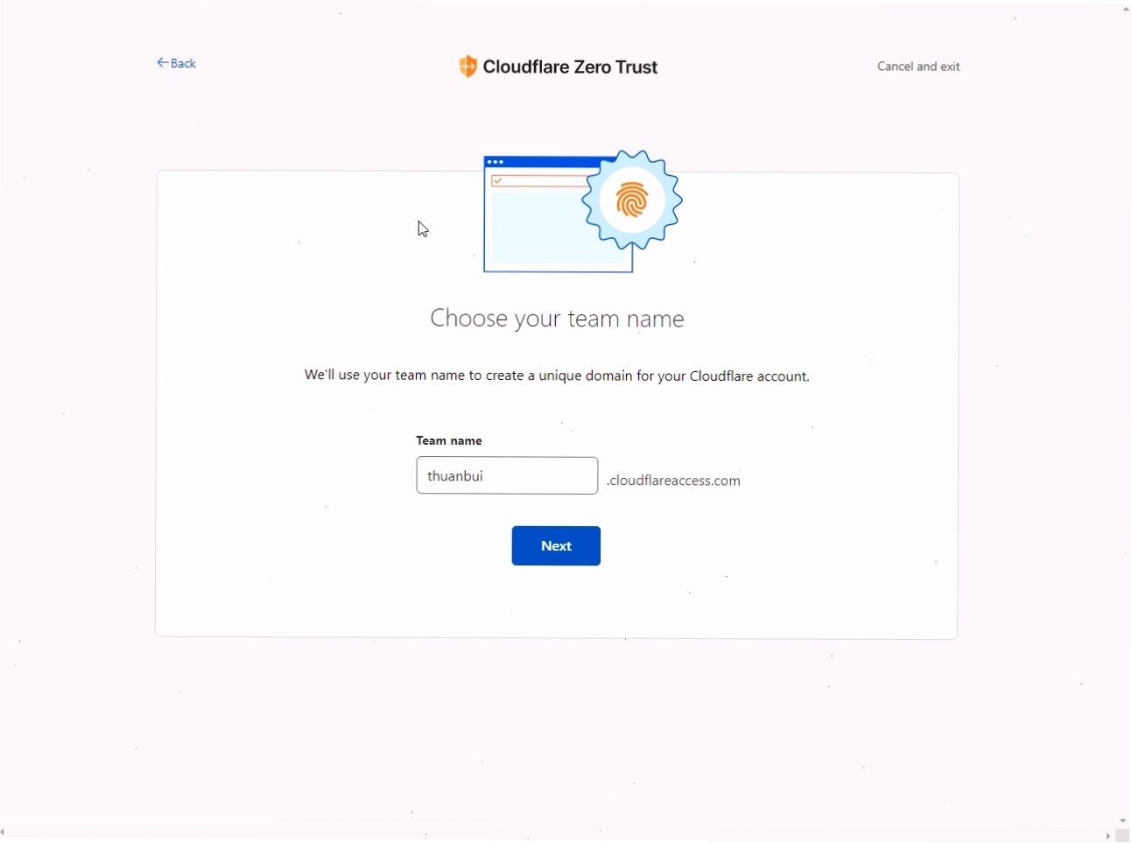1132x843 pixels.
Task: Click the Choose your team name heading
Action: [557, 319]
